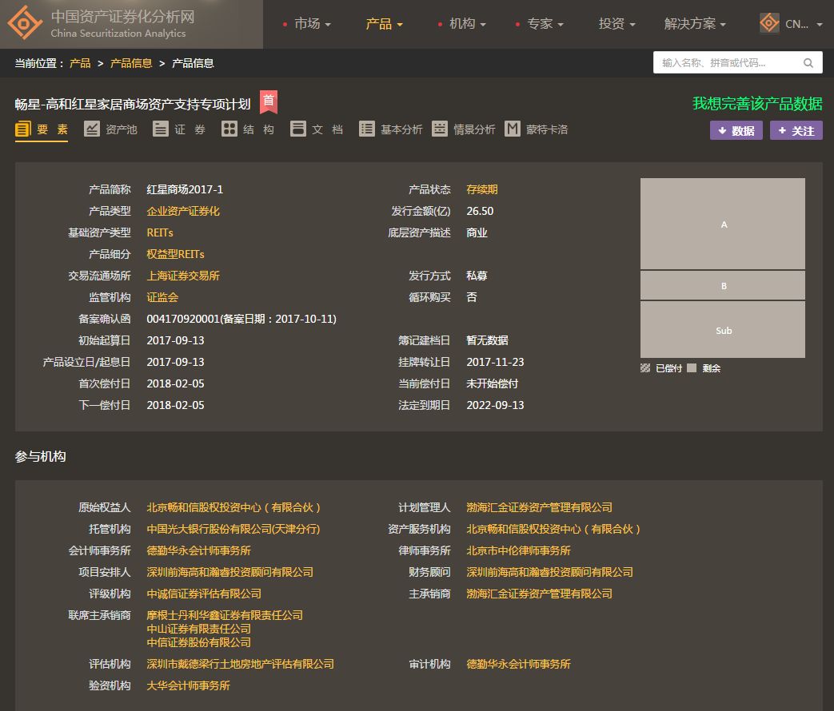
Task: Click the 已偿付 legend pattern marker
Action: [645, 368]
